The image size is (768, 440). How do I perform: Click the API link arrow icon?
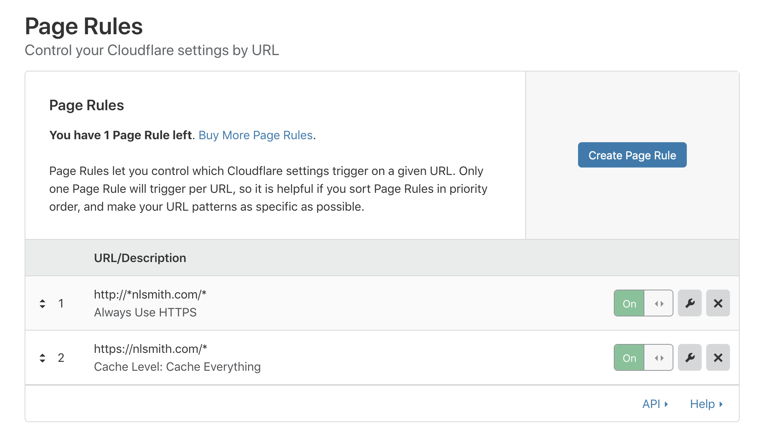pos(666,404)
